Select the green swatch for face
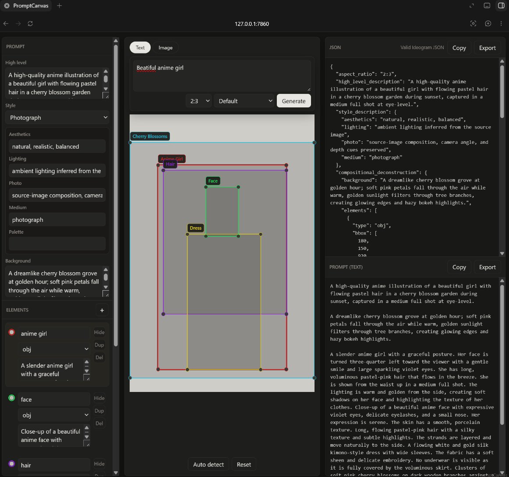509x477 pixels. [x=12, y=398]
